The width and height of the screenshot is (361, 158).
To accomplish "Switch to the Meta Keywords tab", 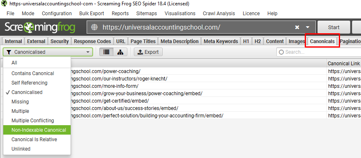I will [x=221, y=41].
